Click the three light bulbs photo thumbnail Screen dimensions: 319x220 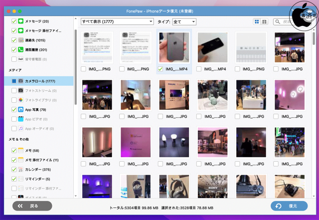click(x=174, y=142)
